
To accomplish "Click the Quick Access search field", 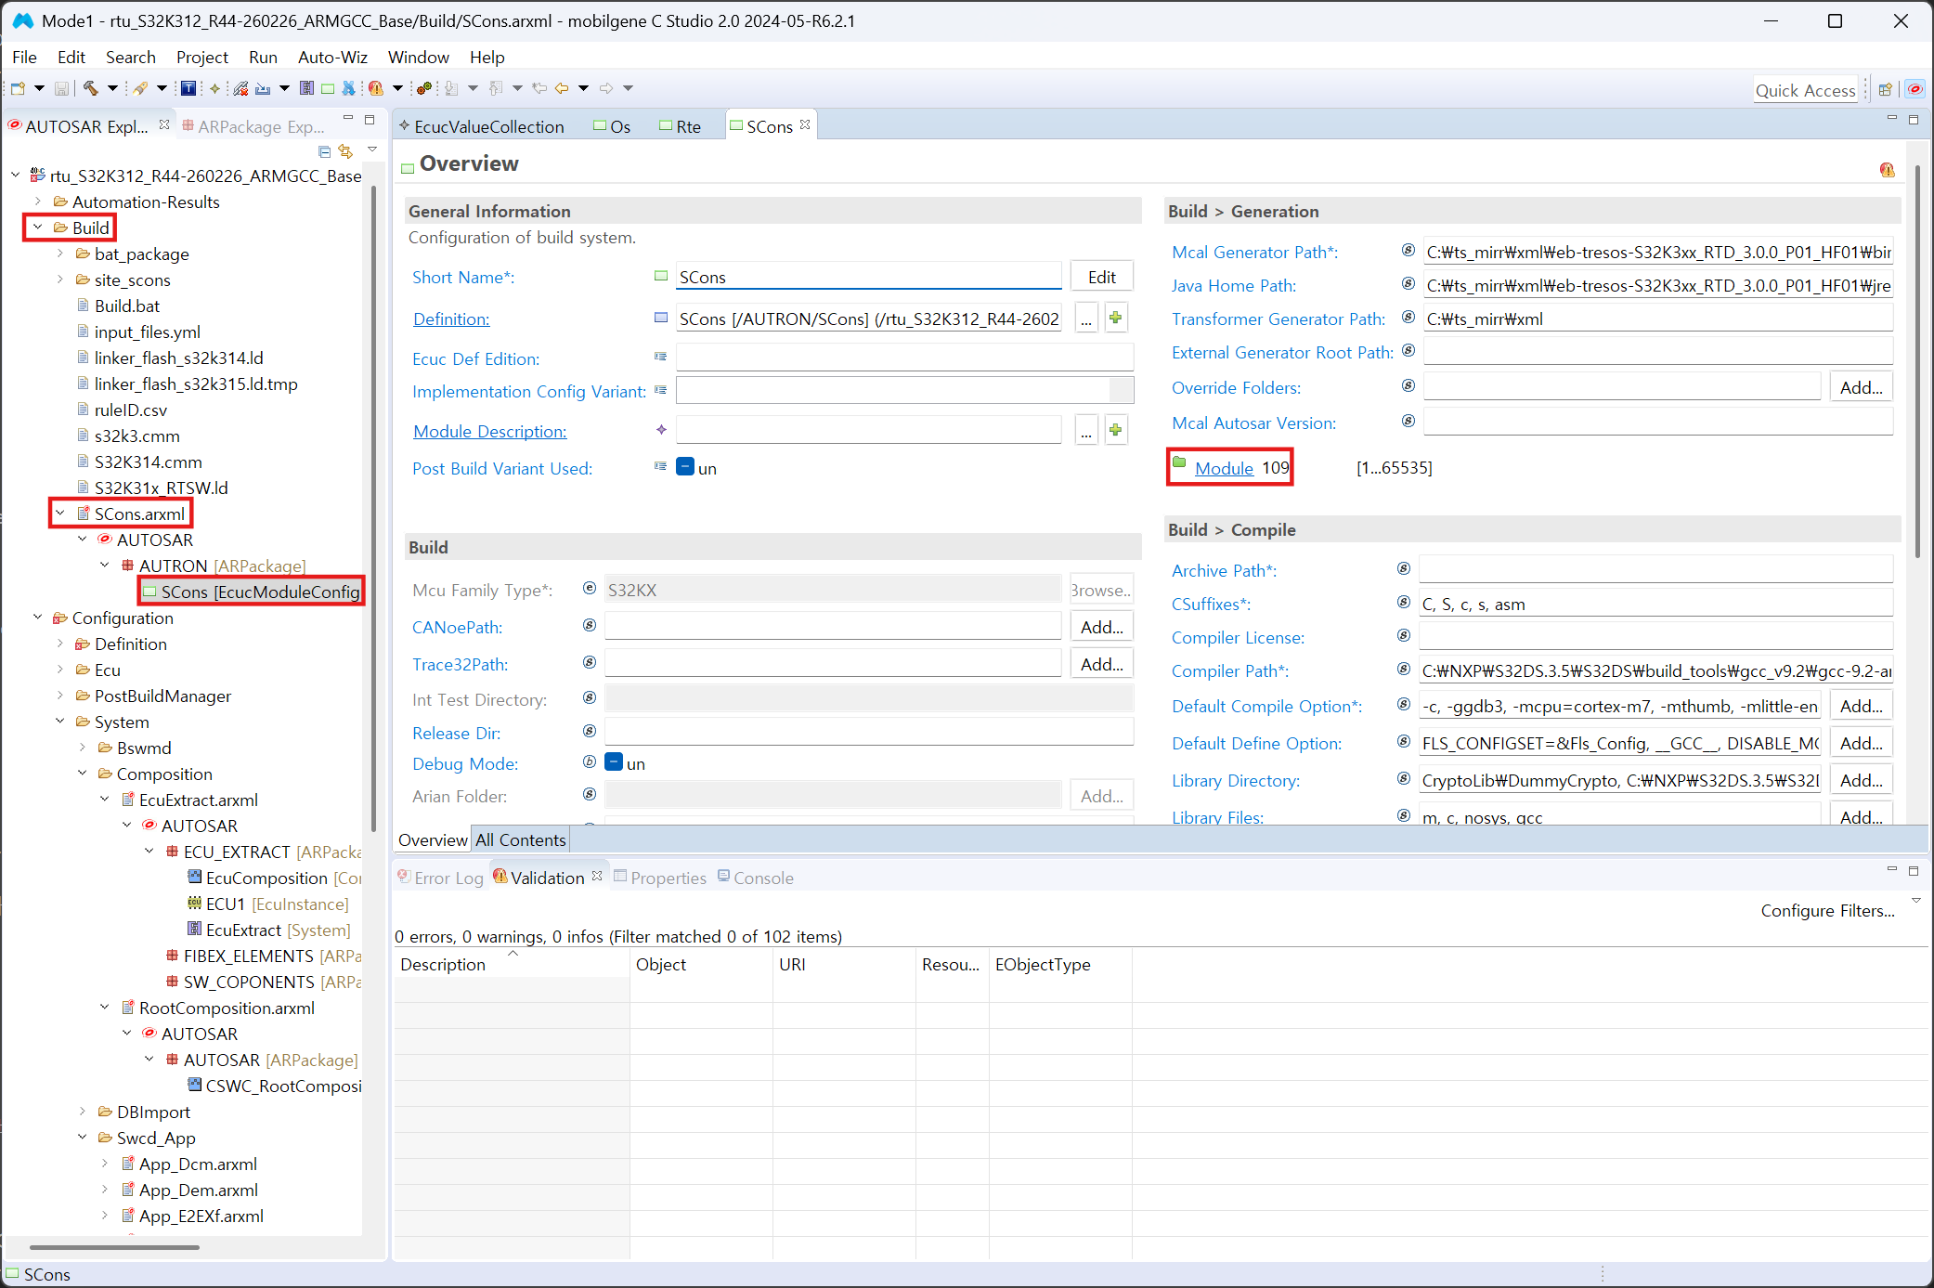I will 1805,90.
